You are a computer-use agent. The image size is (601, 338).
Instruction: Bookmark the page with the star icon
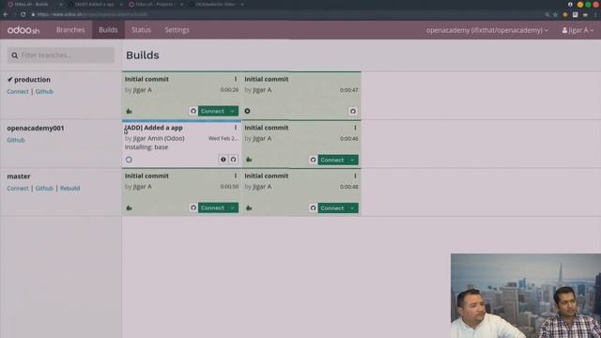point(555,15)
